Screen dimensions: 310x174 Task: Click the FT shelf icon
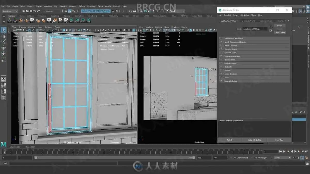pyautogui.click(x=15, y=20)
